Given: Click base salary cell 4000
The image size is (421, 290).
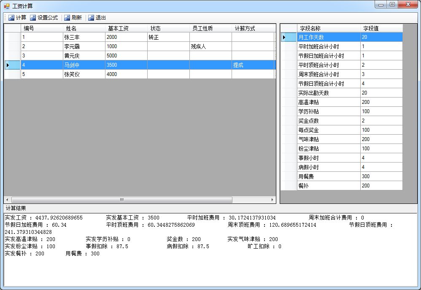Looking at the screenshot, I should 126,74.
